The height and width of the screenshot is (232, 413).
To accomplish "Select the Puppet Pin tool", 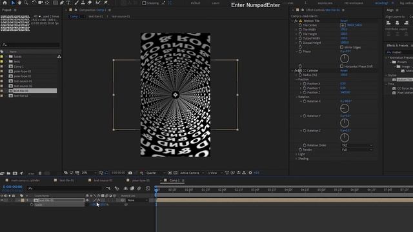I will pos(106,3).
